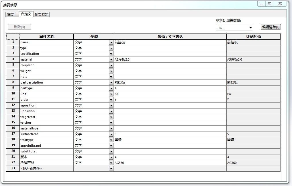The width and height of the screenshot is (292, 186).
Task: Open the 配置特定 tab
Action: (42, 14)
